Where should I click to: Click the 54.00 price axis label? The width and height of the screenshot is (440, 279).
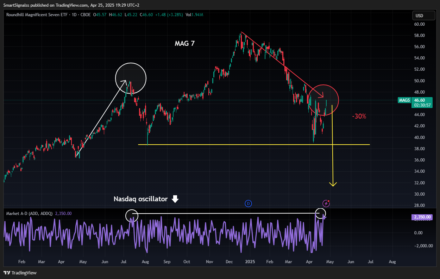tap(420, 58)
